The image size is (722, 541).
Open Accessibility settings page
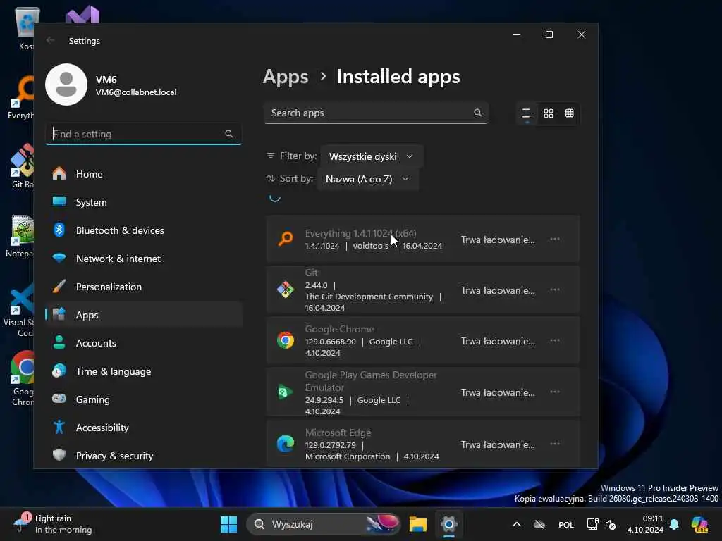[x=144, y=428]
